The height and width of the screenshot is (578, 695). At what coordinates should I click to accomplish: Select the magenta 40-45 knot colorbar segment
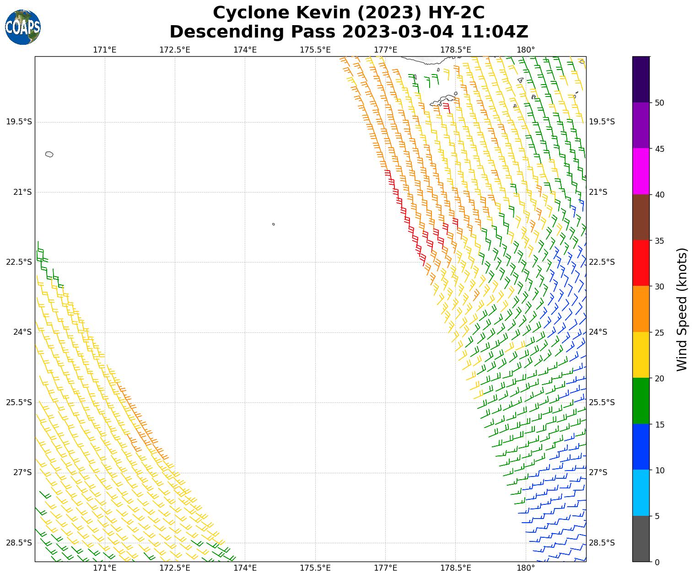[641, 171]
